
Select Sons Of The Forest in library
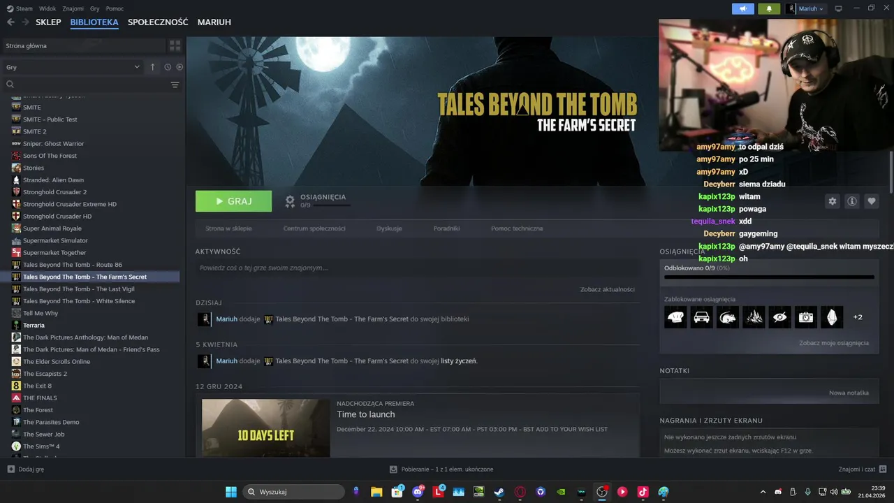(x=50, y=156)
